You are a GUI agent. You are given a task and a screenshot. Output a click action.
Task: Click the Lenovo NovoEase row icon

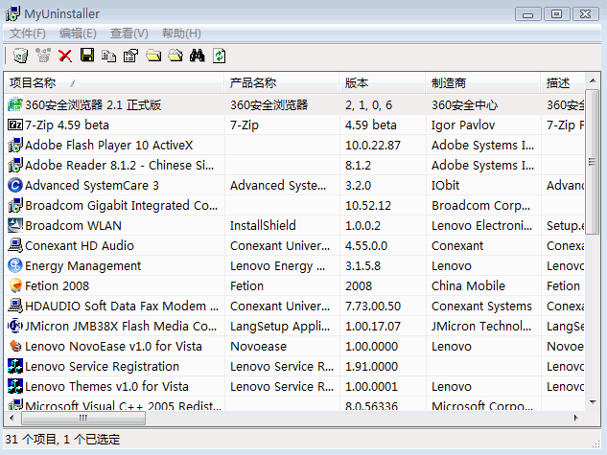[x=15, y=346]
